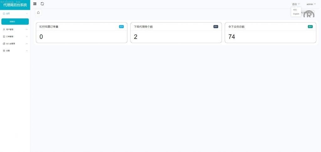The image size is (321, 152).
Task: Click the 总计 badge on 杠杆结算订单量 card
Action: [121, 27]
